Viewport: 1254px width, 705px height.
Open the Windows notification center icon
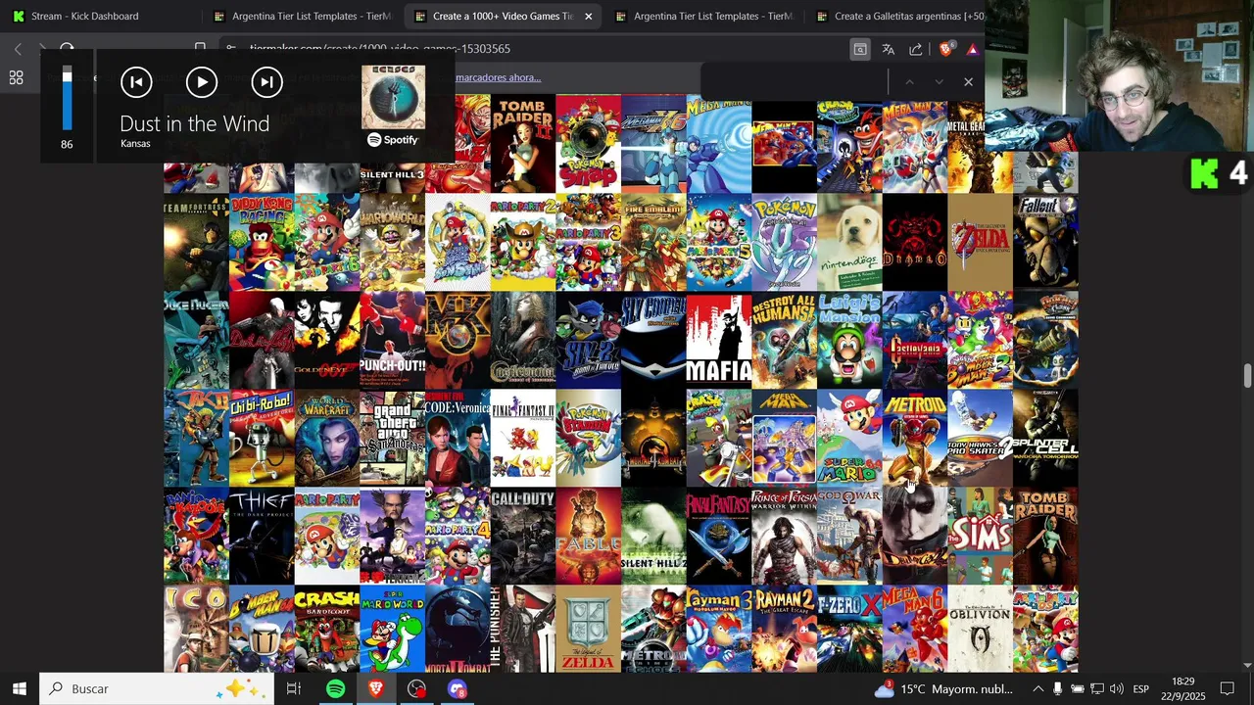(1228, 689)
